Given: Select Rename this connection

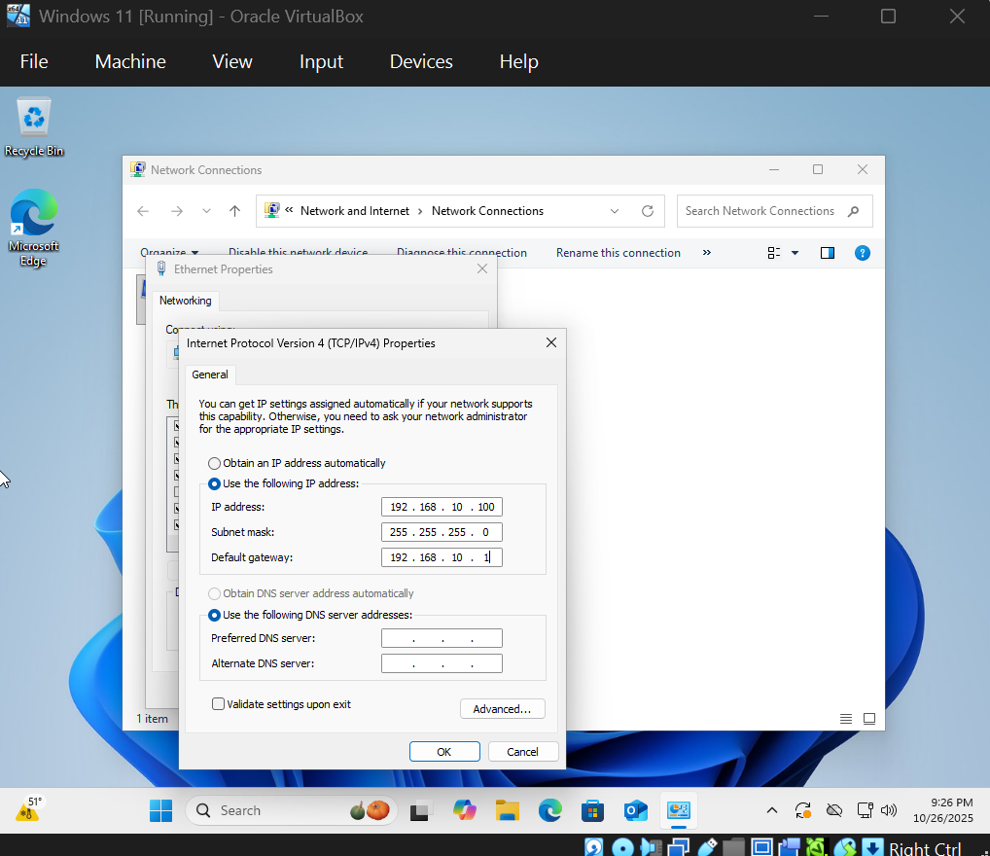Looking at the screenshot, I should coord(618,252).
